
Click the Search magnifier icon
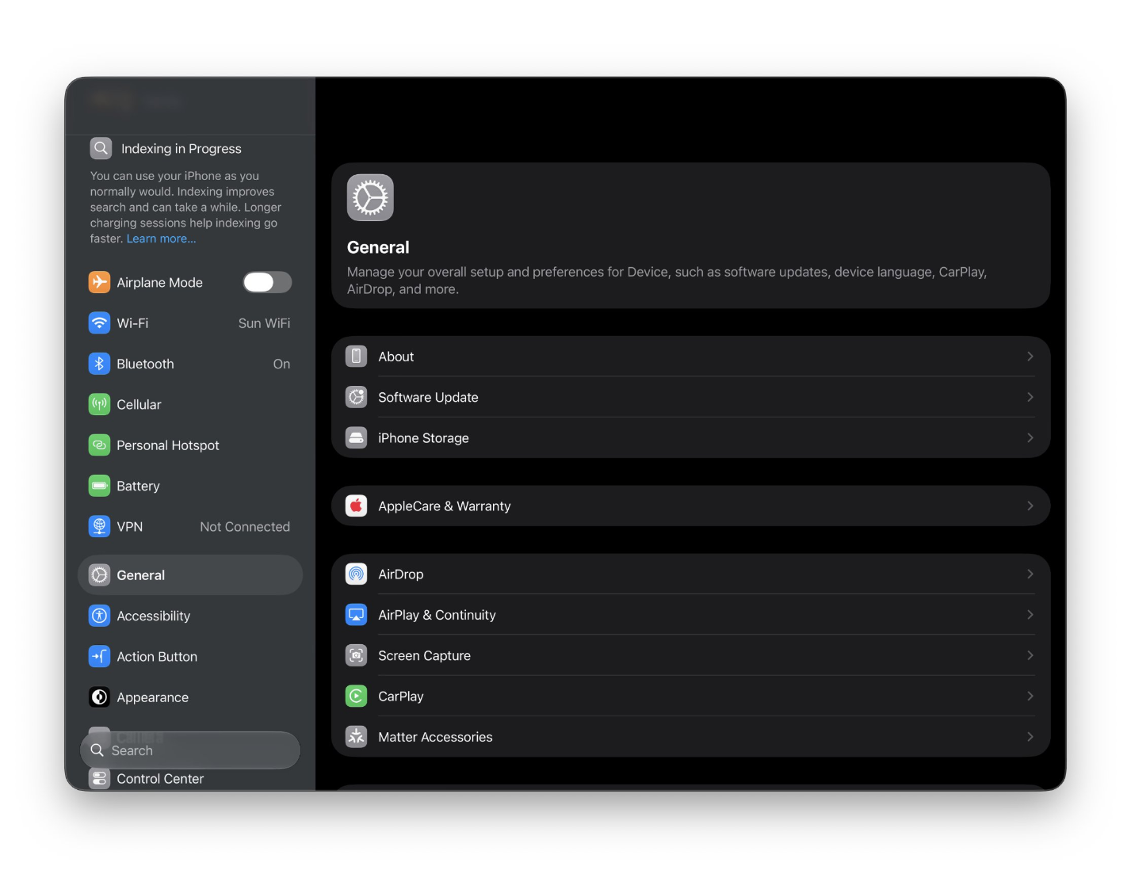(97, 750)
